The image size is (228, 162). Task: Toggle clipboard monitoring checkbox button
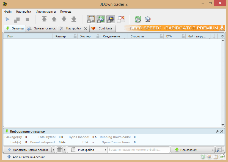[91, 19]
